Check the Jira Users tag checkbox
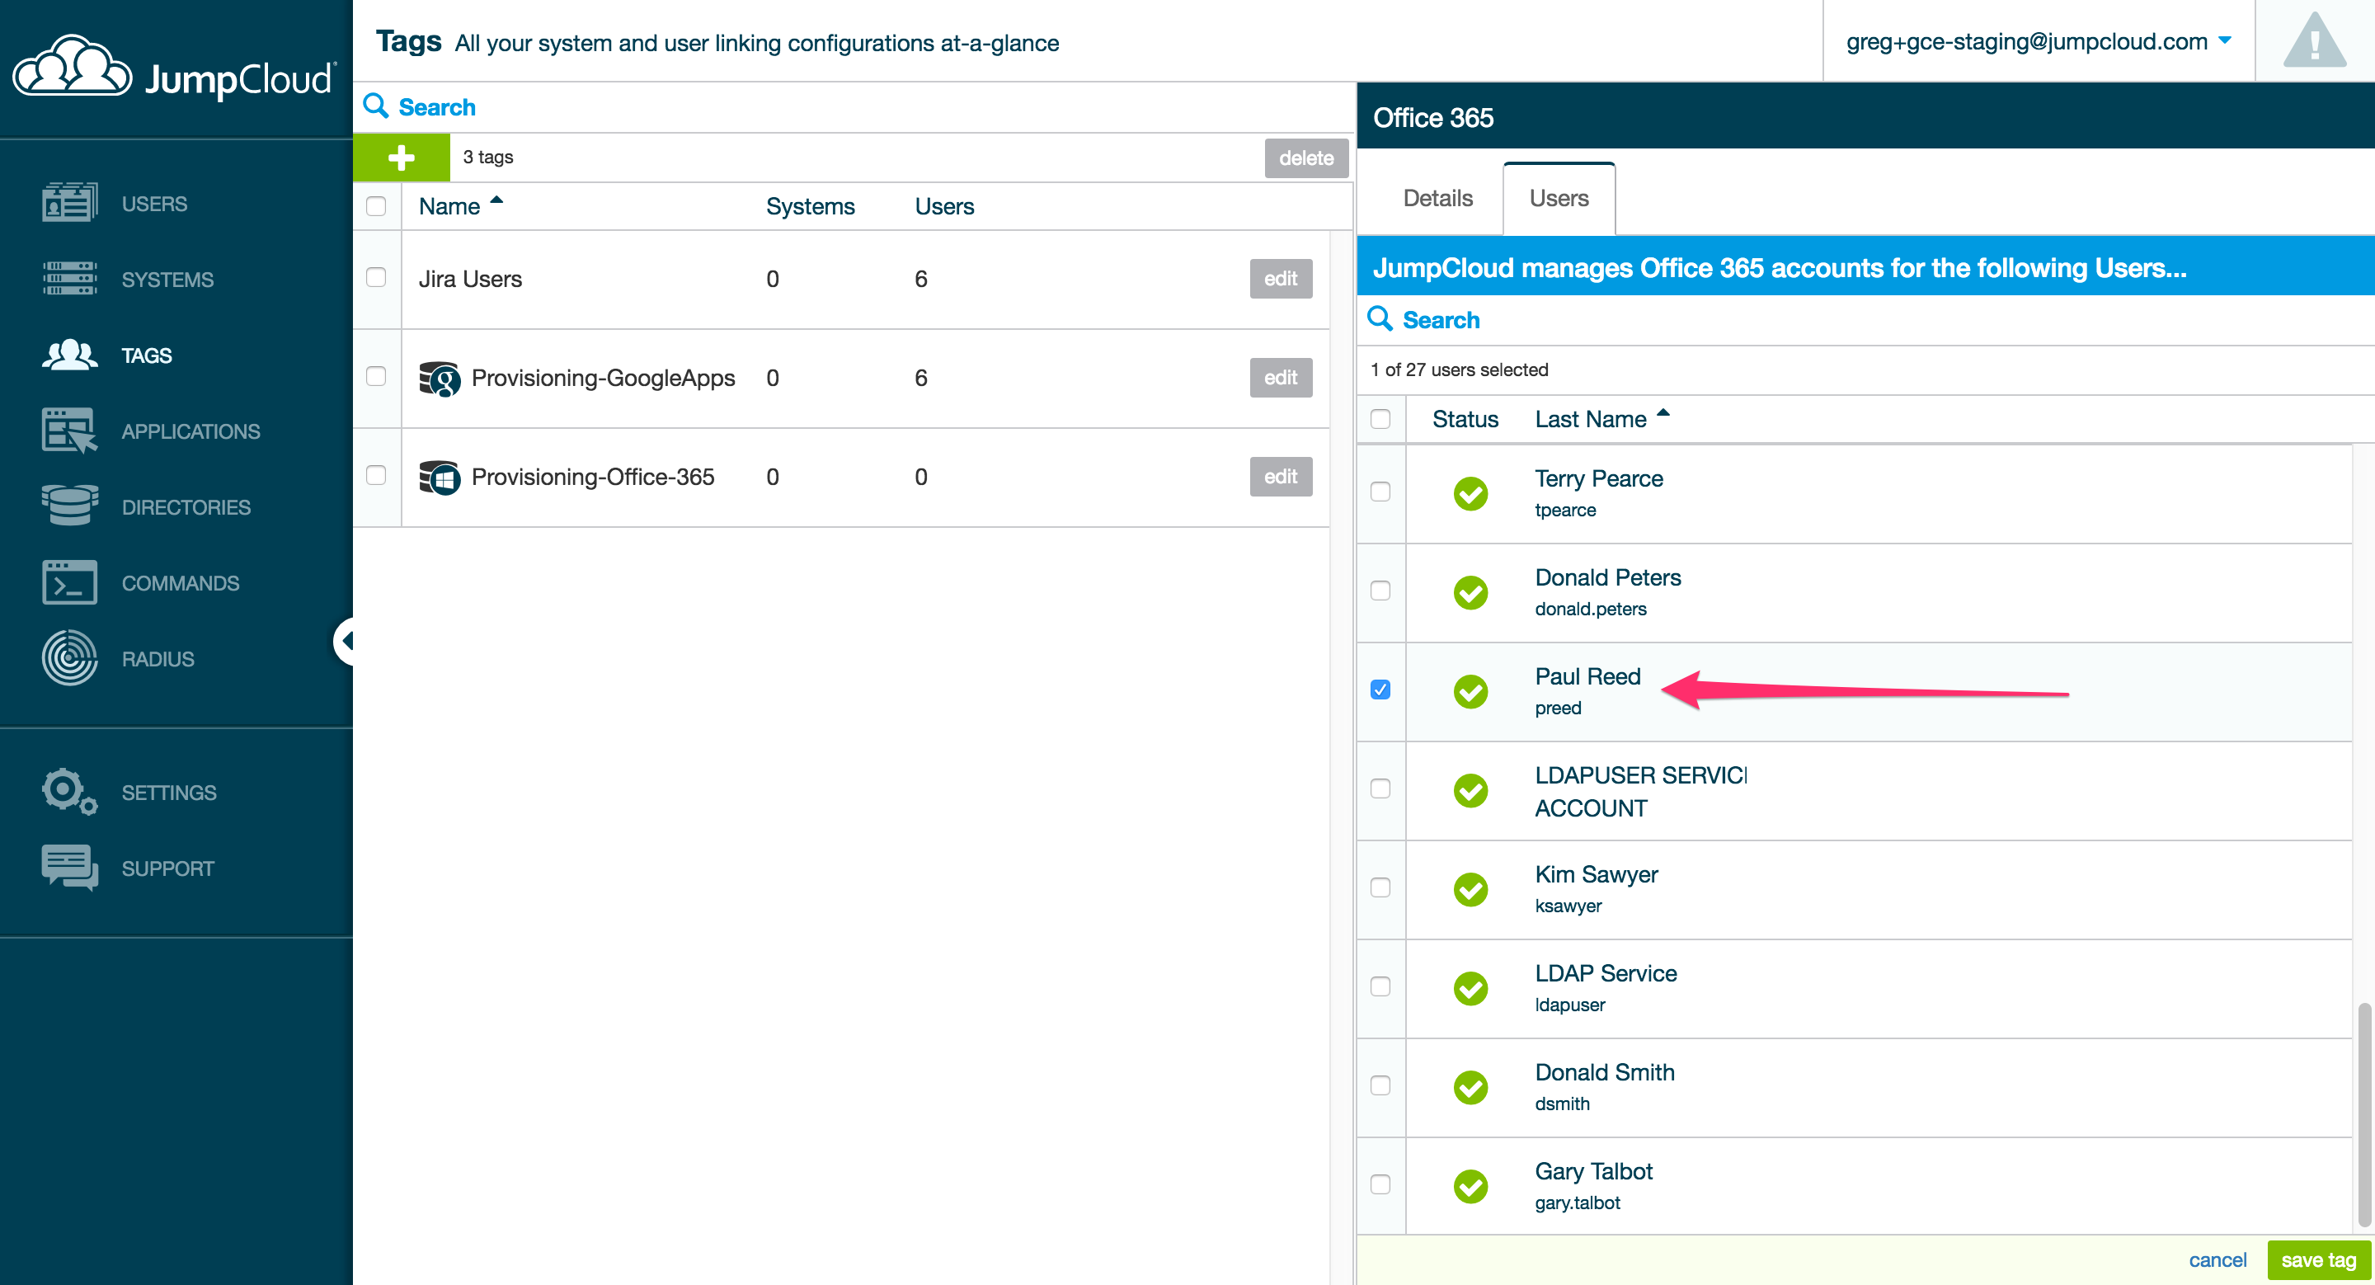Image resolution: width=2375 pixels, height=1285 pixels. 376,276
